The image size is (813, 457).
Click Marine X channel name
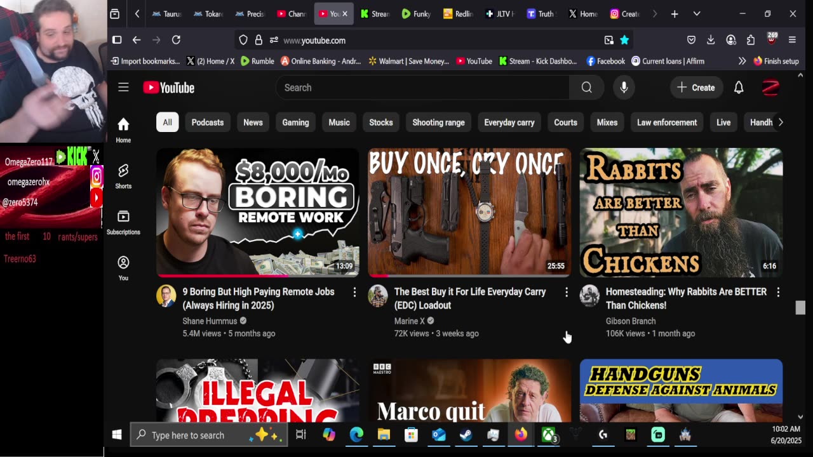click(410, 321)
